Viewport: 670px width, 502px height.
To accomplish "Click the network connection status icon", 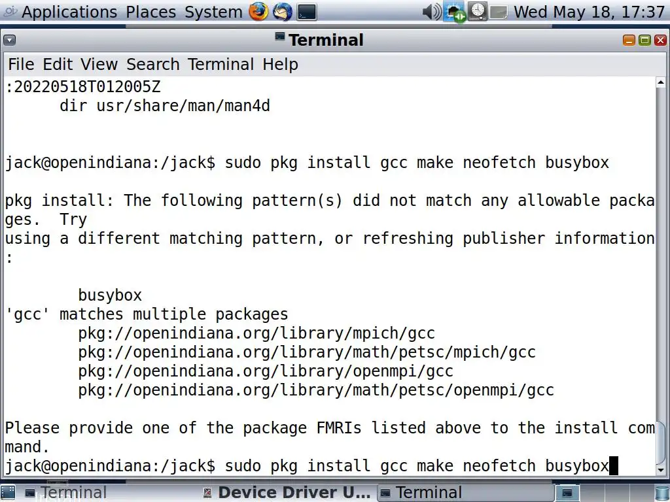I will click(455, 12).
